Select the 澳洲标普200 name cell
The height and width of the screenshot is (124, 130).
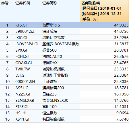[x=61, y=88]
